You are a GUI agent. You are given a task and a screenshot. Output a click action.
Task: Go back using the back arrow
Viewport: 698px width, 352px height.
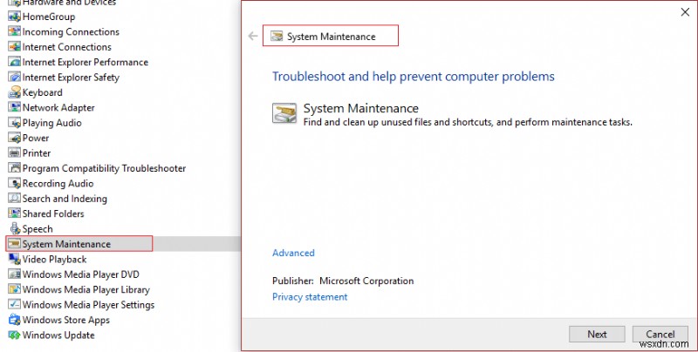[x=253, y=37]
